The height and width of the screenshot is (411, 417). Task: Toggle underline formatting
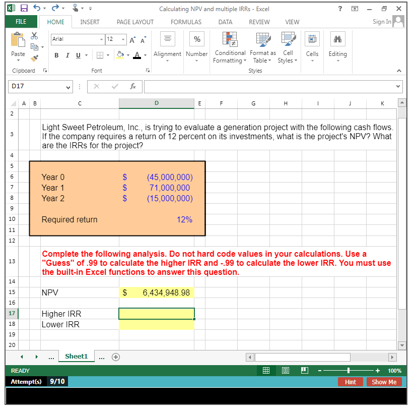point(78,55)
